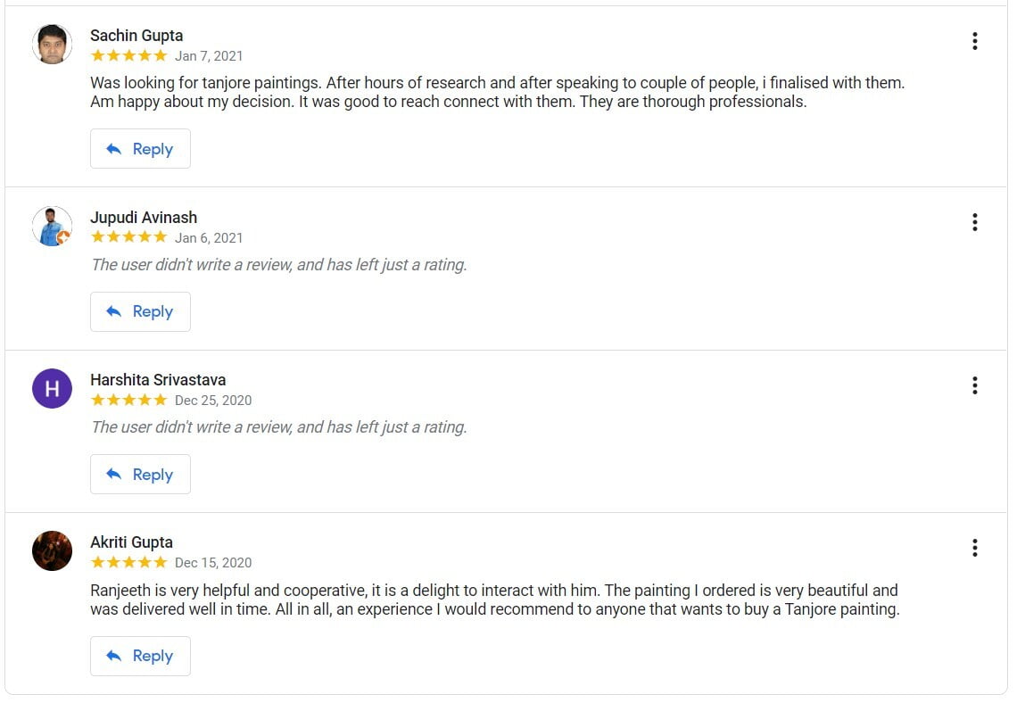Viewport: 1017px width, 703px height.
Task: Click Jupudi Avinash's profile avatar
Action: click(52, 227)
